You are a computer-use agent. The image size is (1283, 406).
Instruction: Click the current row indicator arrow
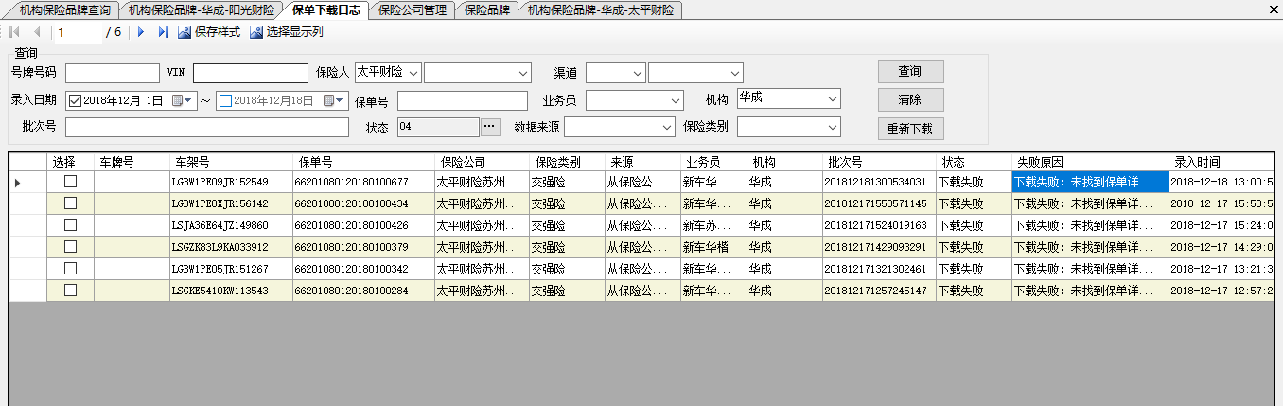pos(18,182)
